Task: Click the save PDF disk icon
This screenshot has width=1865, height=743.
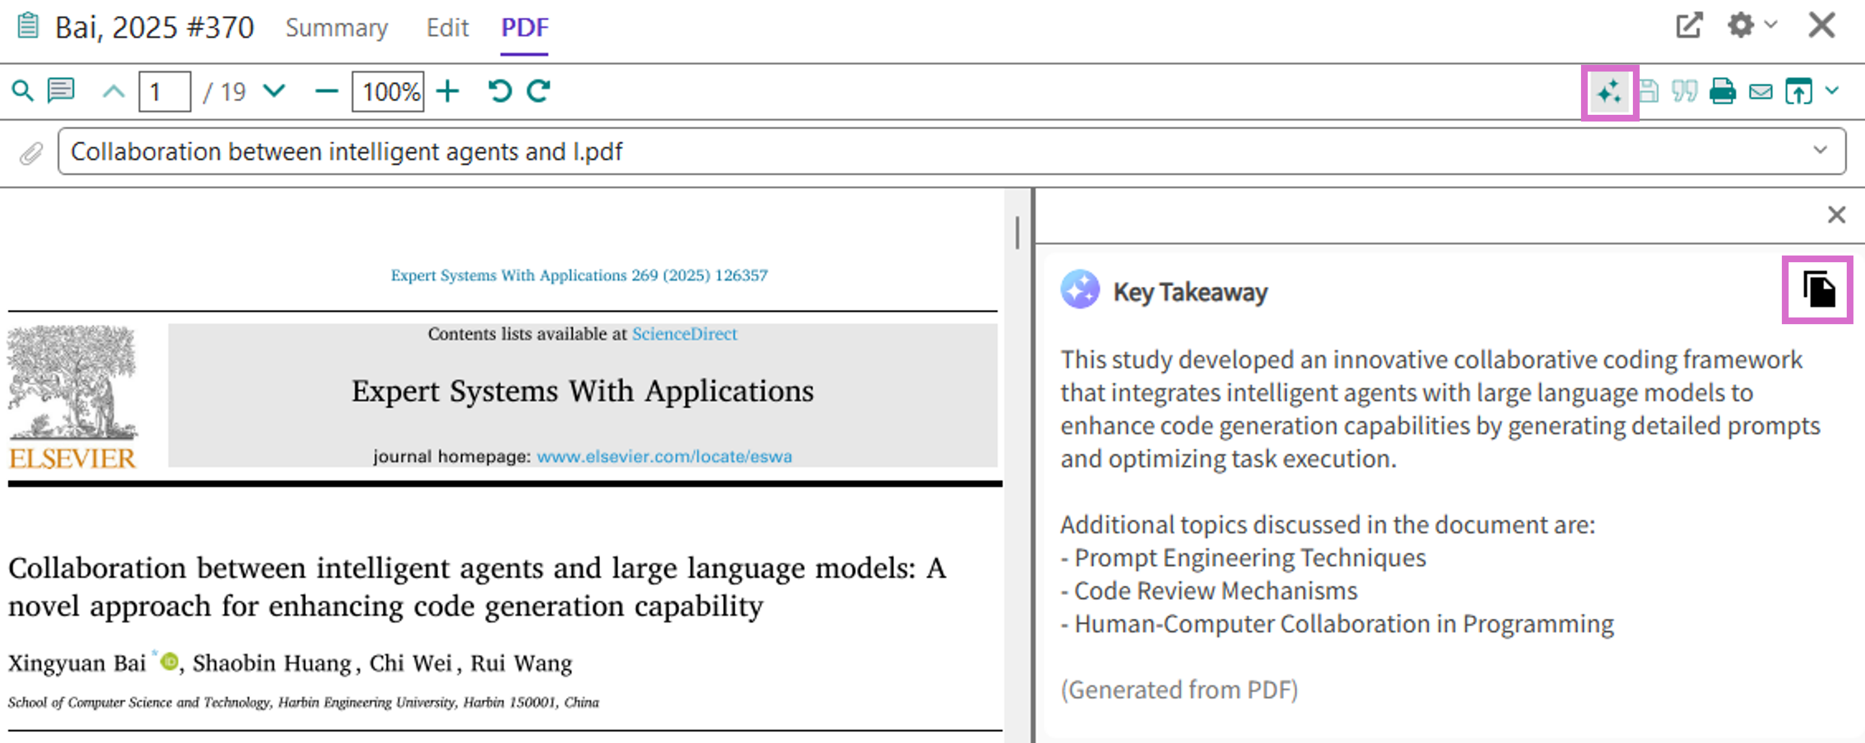Action: (1649, 92)
